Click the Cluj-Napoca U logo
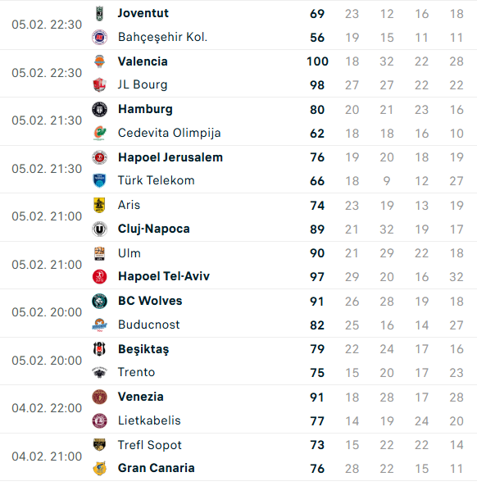 click(99, 229)
